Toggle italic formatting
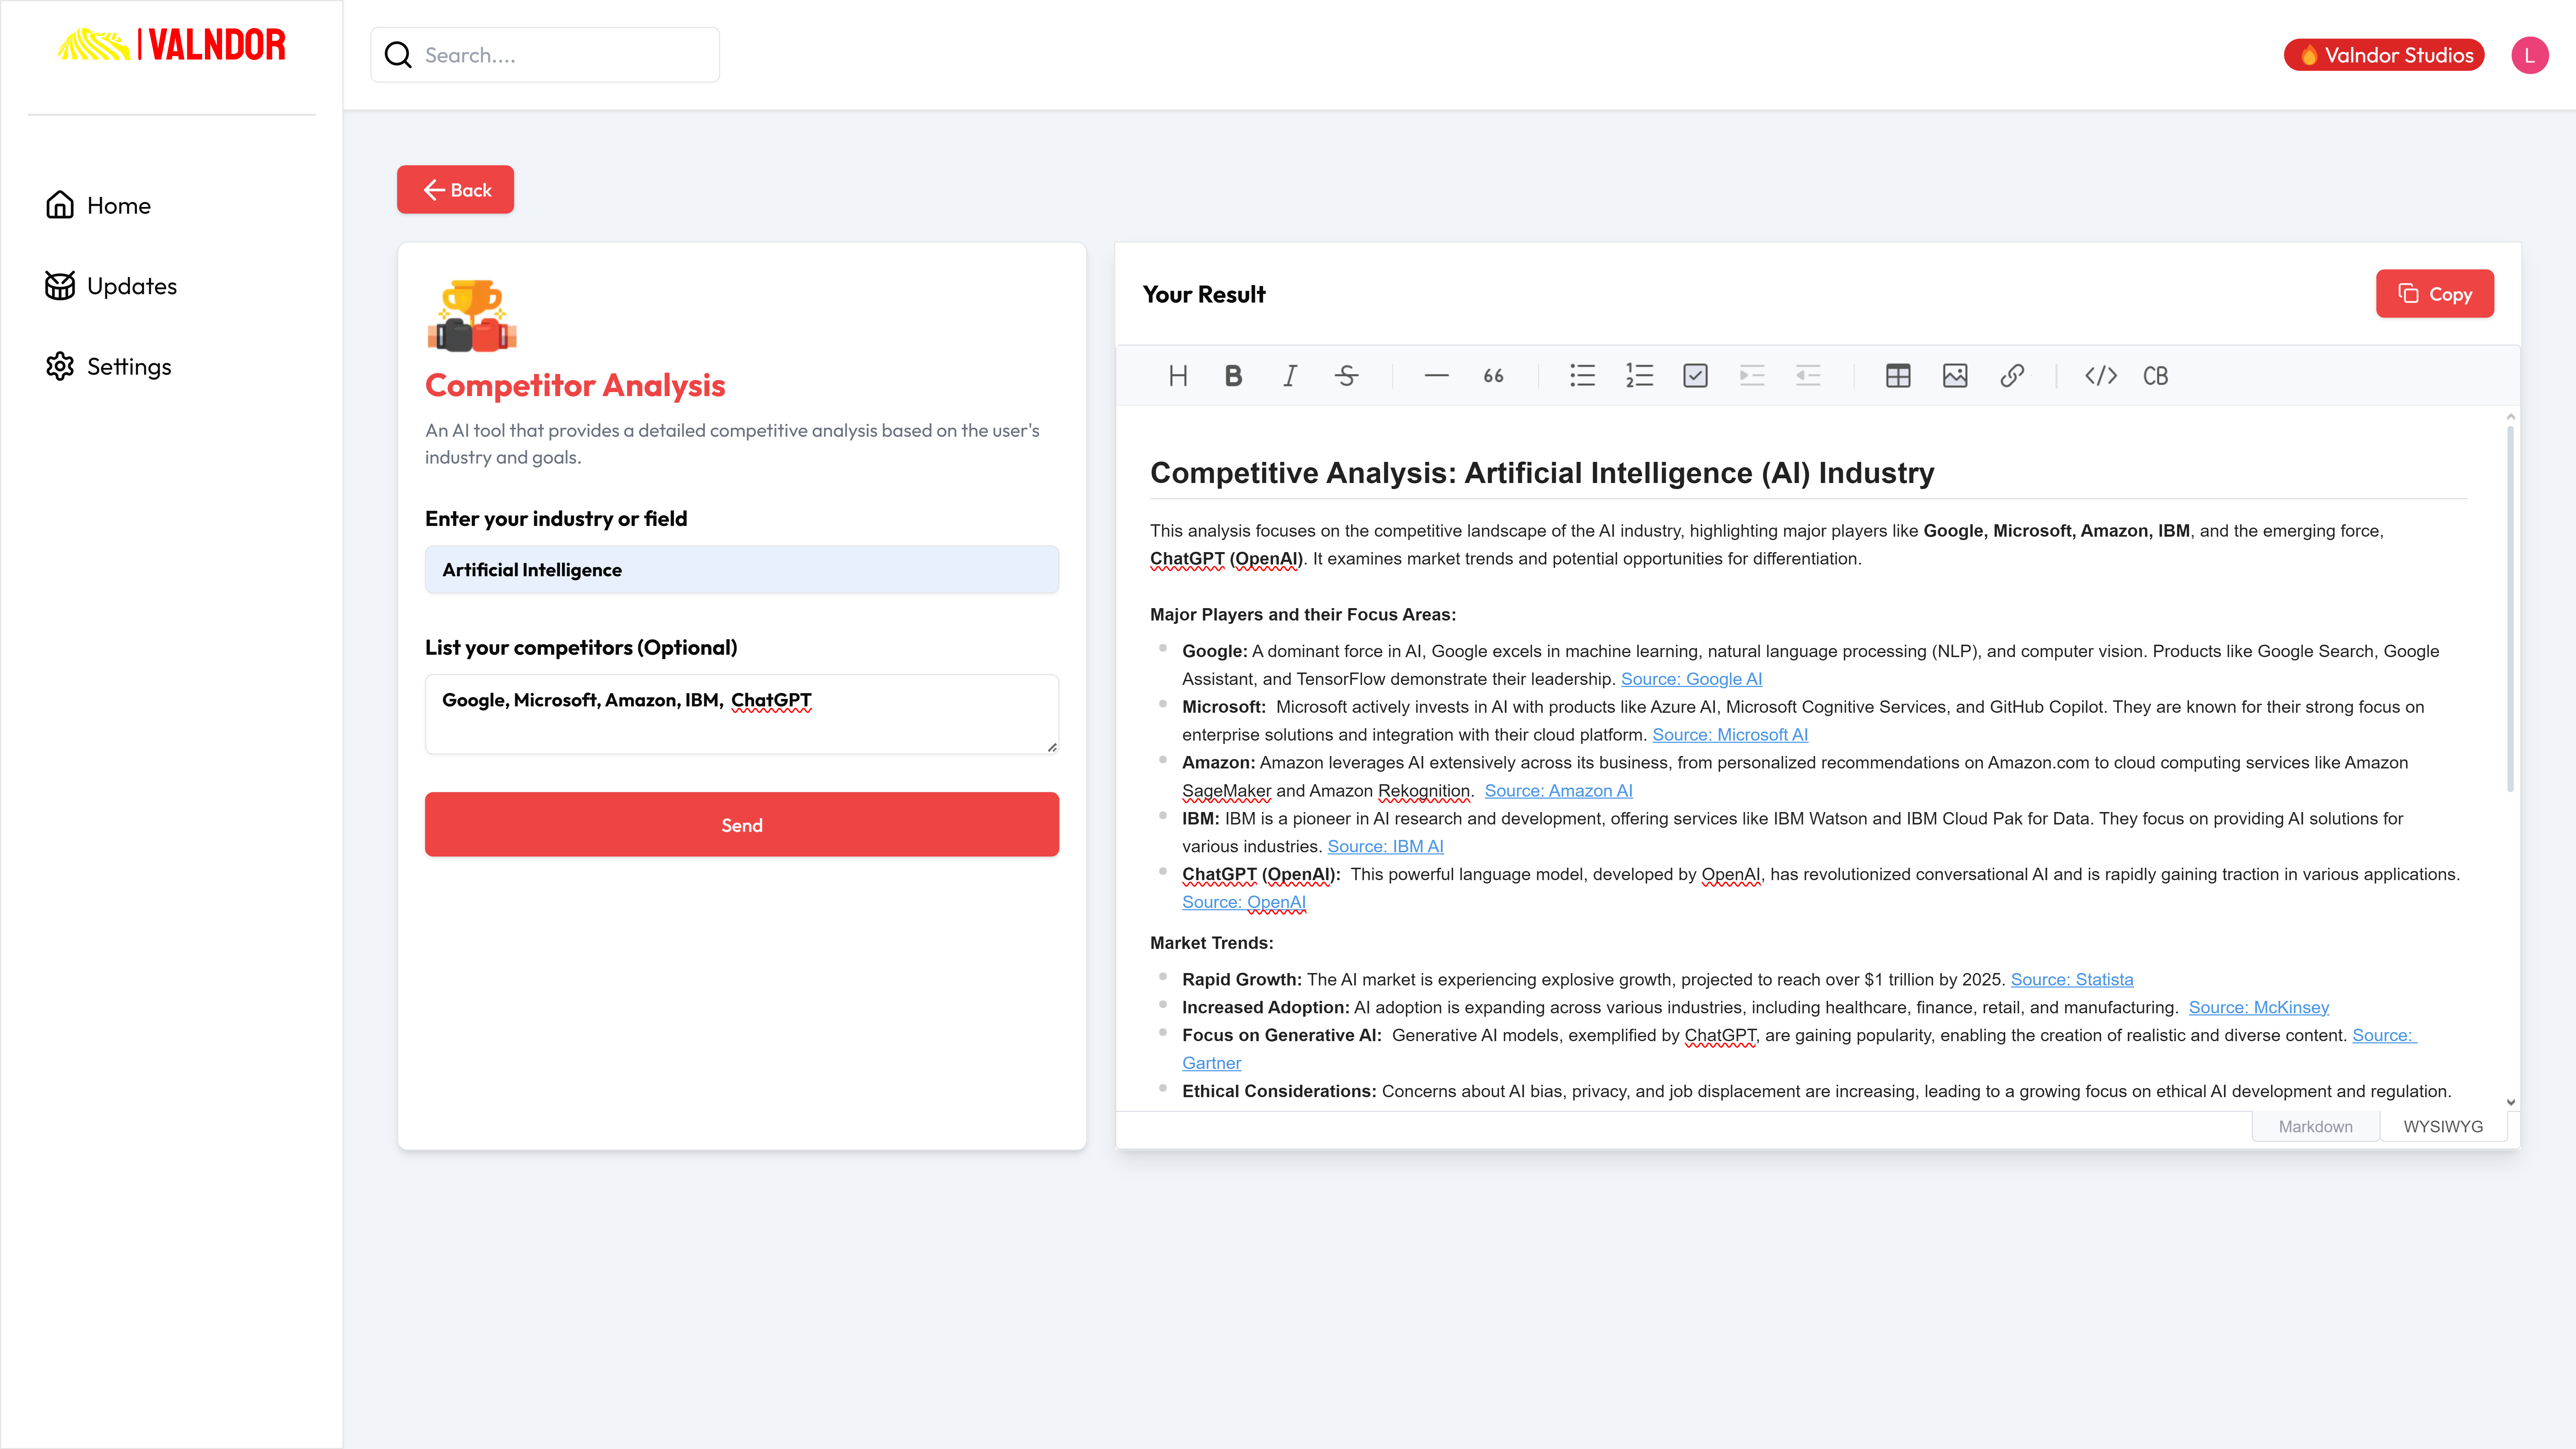 (x=1290, y=376)
